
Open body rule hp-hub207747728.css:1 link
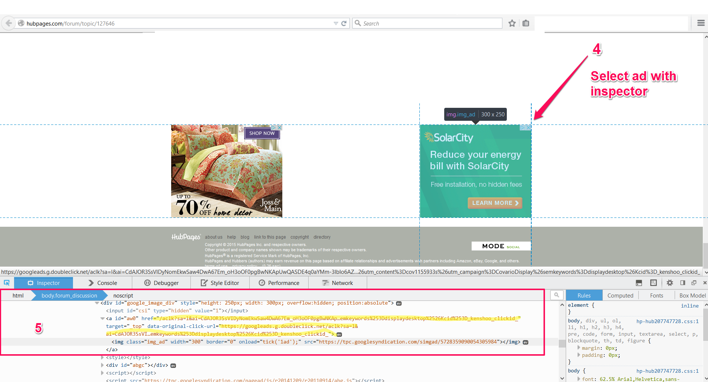pos(667,371)
